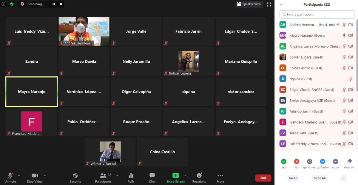The width and height of the screenshot is (358, 185).
Task: Switch to Speaker View
Action: [249, 4]
